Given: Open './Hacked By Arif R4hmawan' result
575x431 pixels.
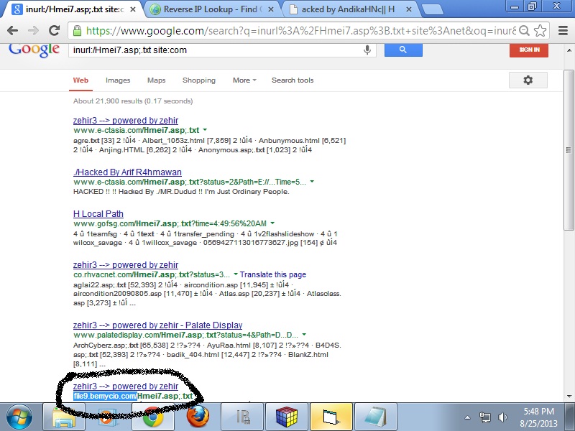Looking at the screenshot, I should tap(127, 172).
